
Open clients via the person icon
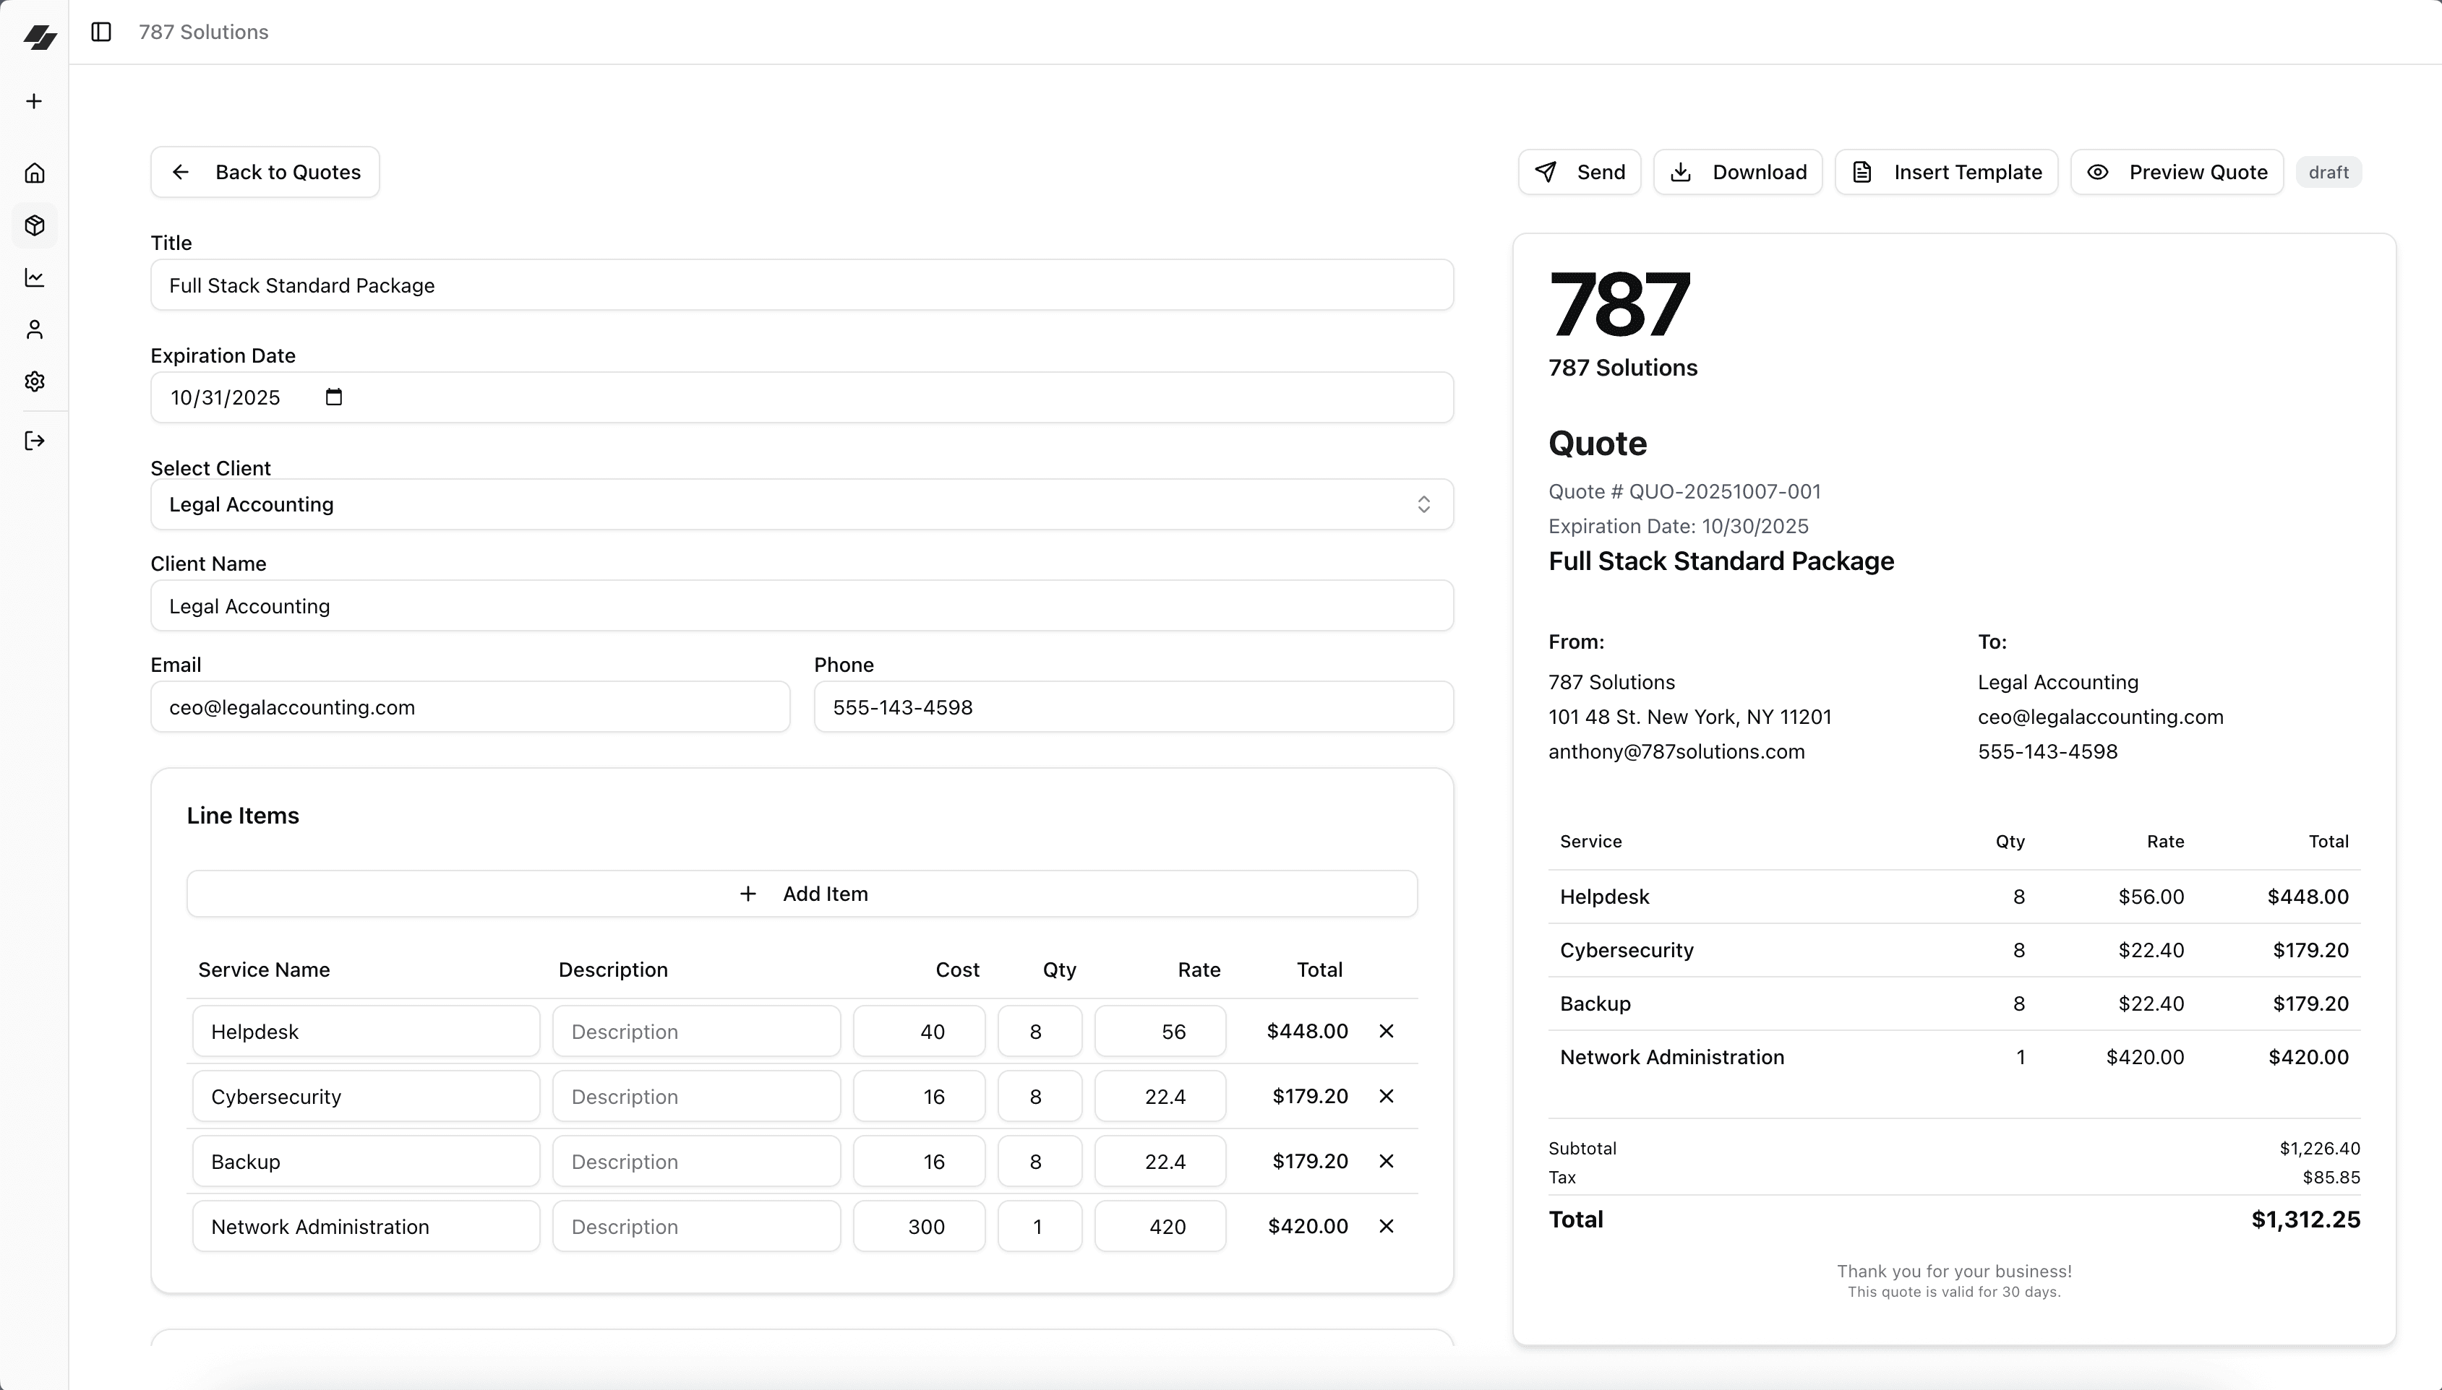(35, 329)
